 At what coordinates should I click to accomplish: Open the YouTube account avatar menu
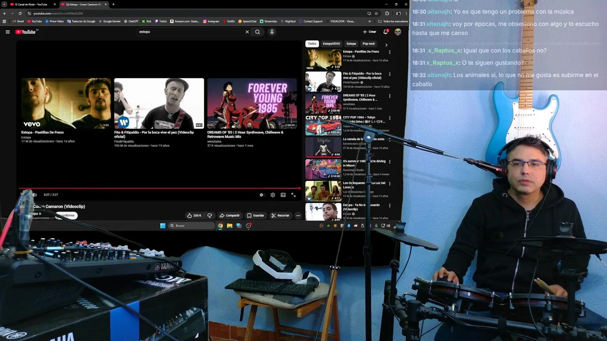398,32
